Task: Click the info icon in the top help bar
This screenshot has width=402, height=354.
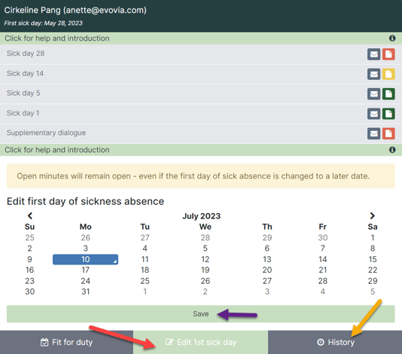Action: [x=392, y=38]
